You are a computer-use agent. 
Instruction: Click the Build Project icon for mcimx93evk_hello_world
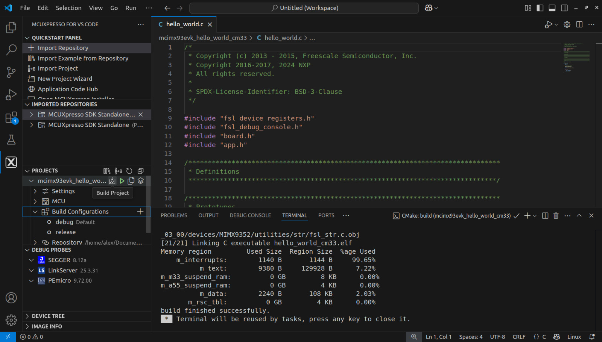click(112, 181)
